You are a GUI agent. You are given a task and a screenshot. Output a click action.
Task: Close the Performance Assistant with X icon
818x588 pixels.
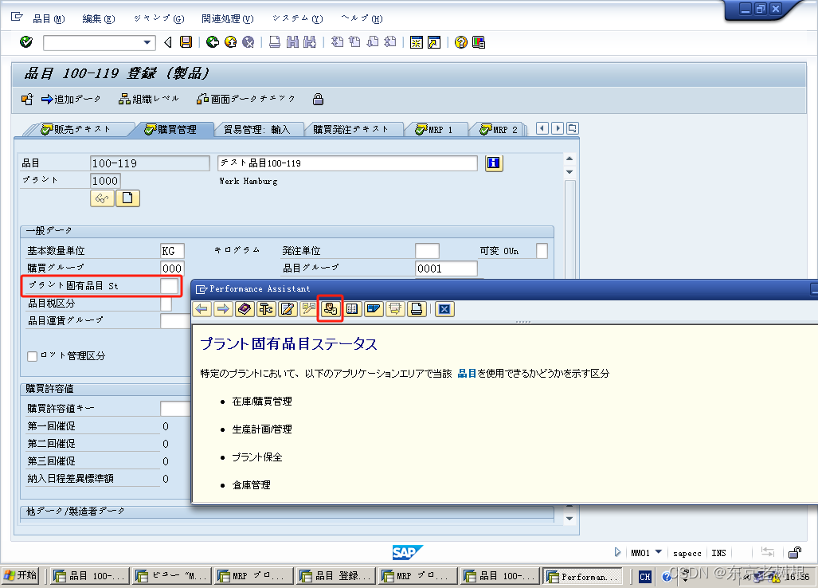coord(444,309)
